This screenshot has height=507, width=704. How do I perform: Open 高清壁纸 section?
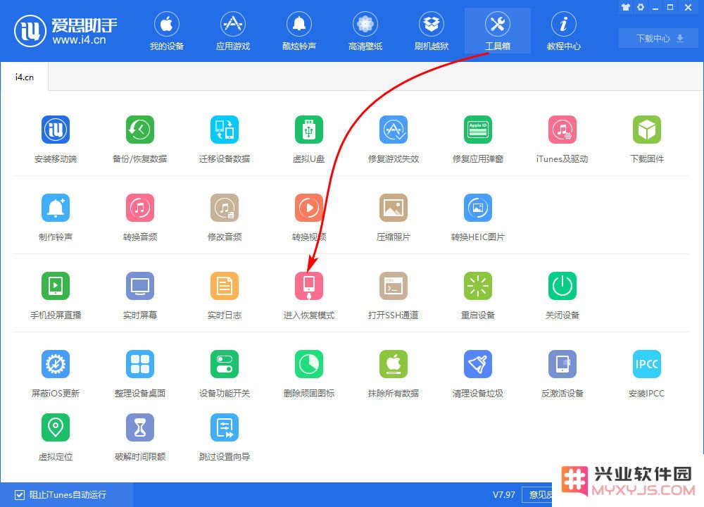pyautogui.click(x=365, y=31)
